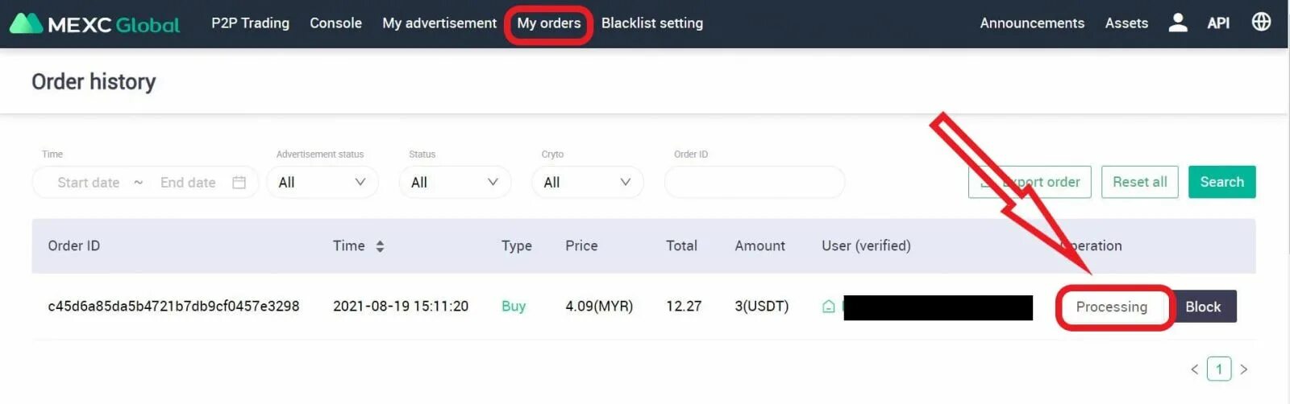This screenshot has height=404, width=1290.
Task: Go to the next page arrow
Action: click(x=1244, y=369)
